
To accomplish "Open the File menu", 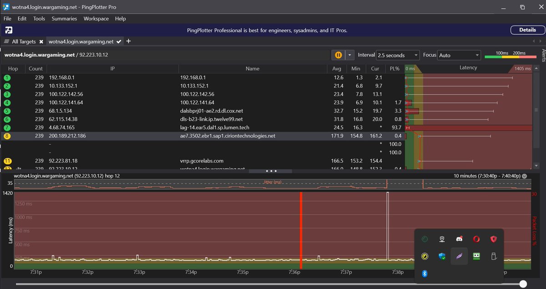I will (x=8, y=19).
